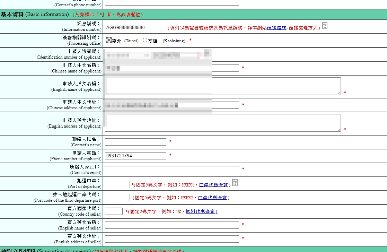Viewport: 387px width, 252px height.
Task: Click resize handle of English address textarea
Action: point(339,130)
